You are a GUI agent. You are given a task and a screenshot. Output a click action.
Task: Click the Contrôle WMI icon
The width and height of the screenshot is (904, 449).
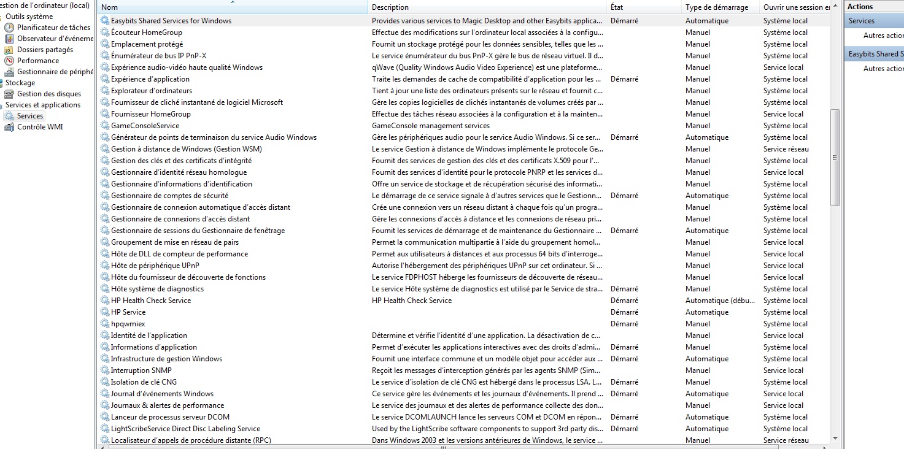(x=9, y=127)
